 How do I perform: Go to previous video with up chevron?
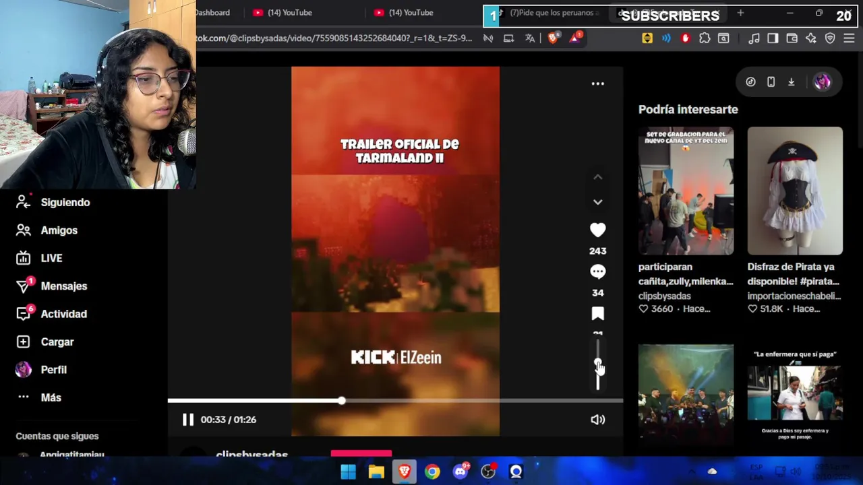tap(597, 177)
